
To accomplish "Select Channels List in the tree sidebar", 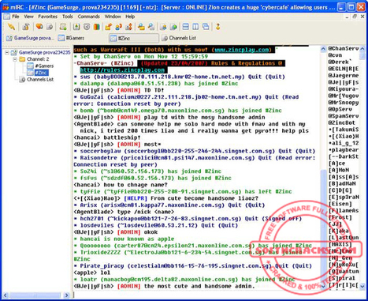I will pyautogui.click(x=40, y=79).
